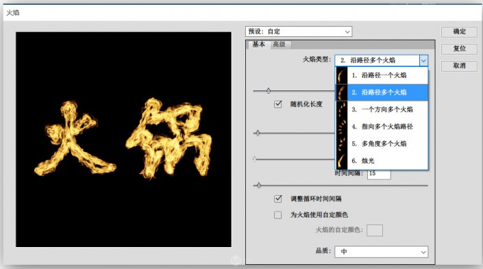Image resolution: width=483 pixels, height=269 pixels.
Task: Select option 2. 沿路径多个火焰
Action: (x=382, y=92)
